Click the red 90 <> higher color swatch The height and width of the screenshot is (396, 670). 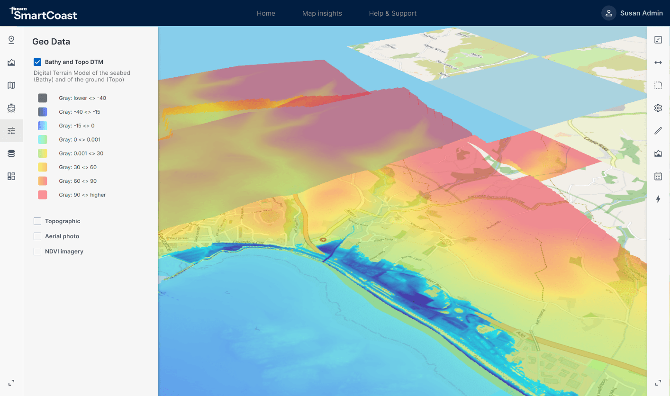tap(43, 195)
